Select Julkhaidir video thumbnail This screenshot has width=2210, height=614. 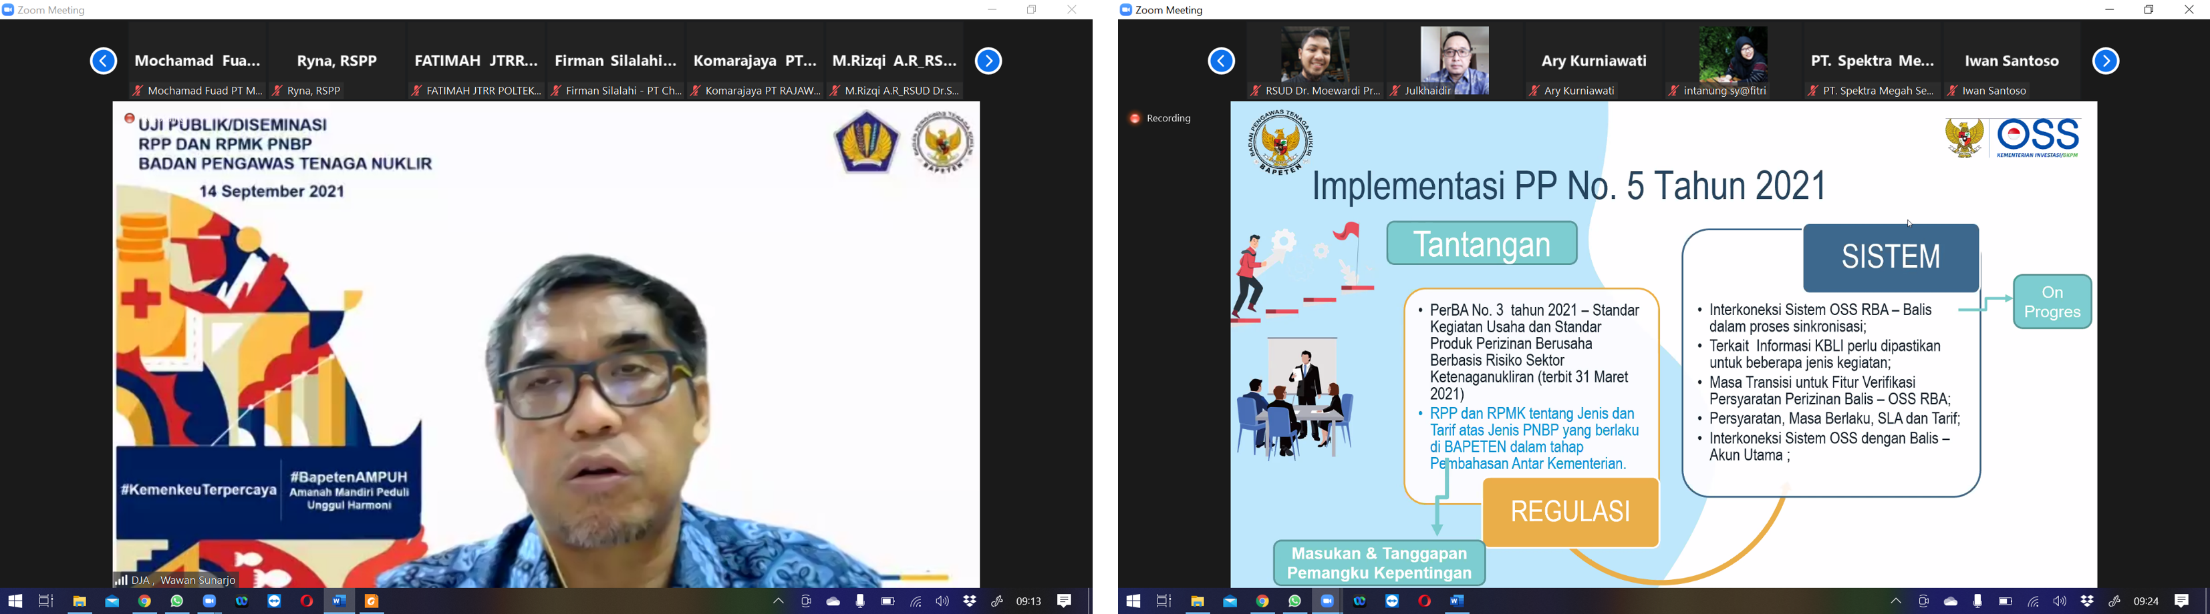coord(1455,61)
